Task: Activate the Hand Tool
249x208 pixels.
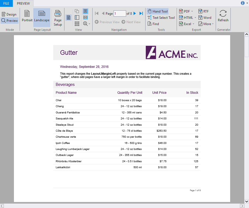Action: point(158,11)
